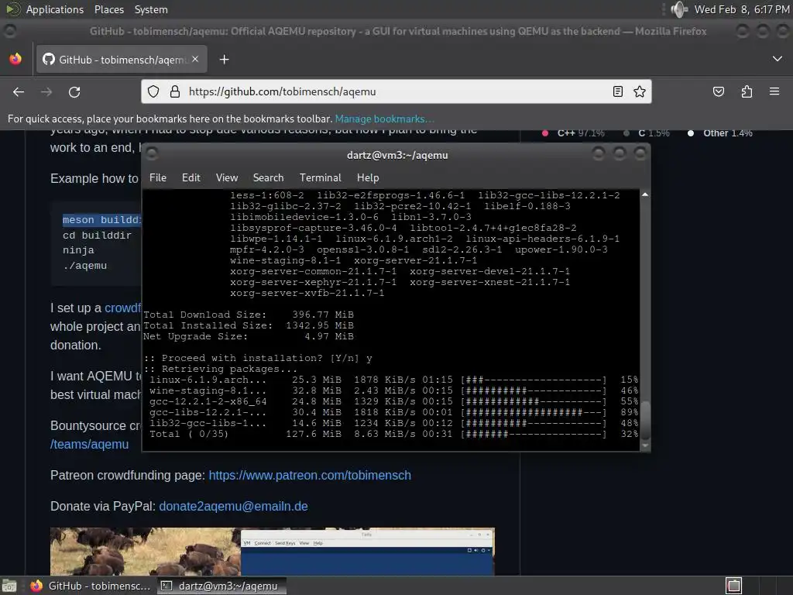Click the Total (0/35) progress row
This screenshot has width=793, height=595.
(393, 434)
